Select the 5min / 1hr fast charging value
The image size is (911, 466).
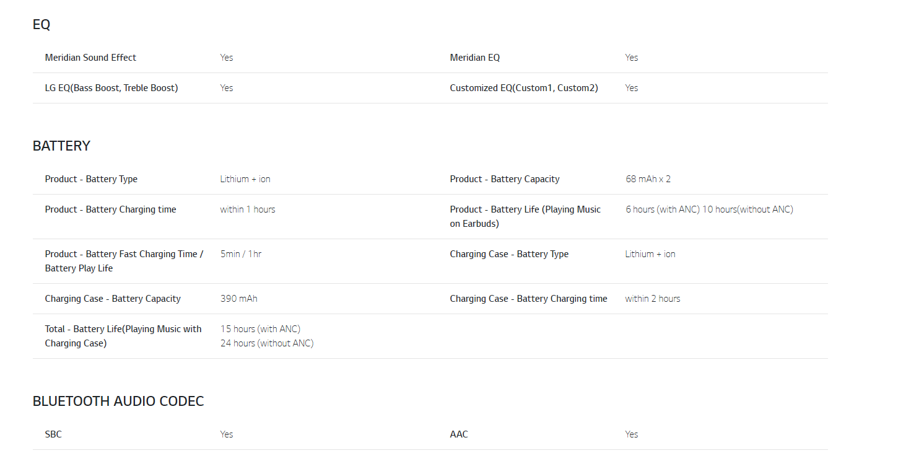point(241,254)
